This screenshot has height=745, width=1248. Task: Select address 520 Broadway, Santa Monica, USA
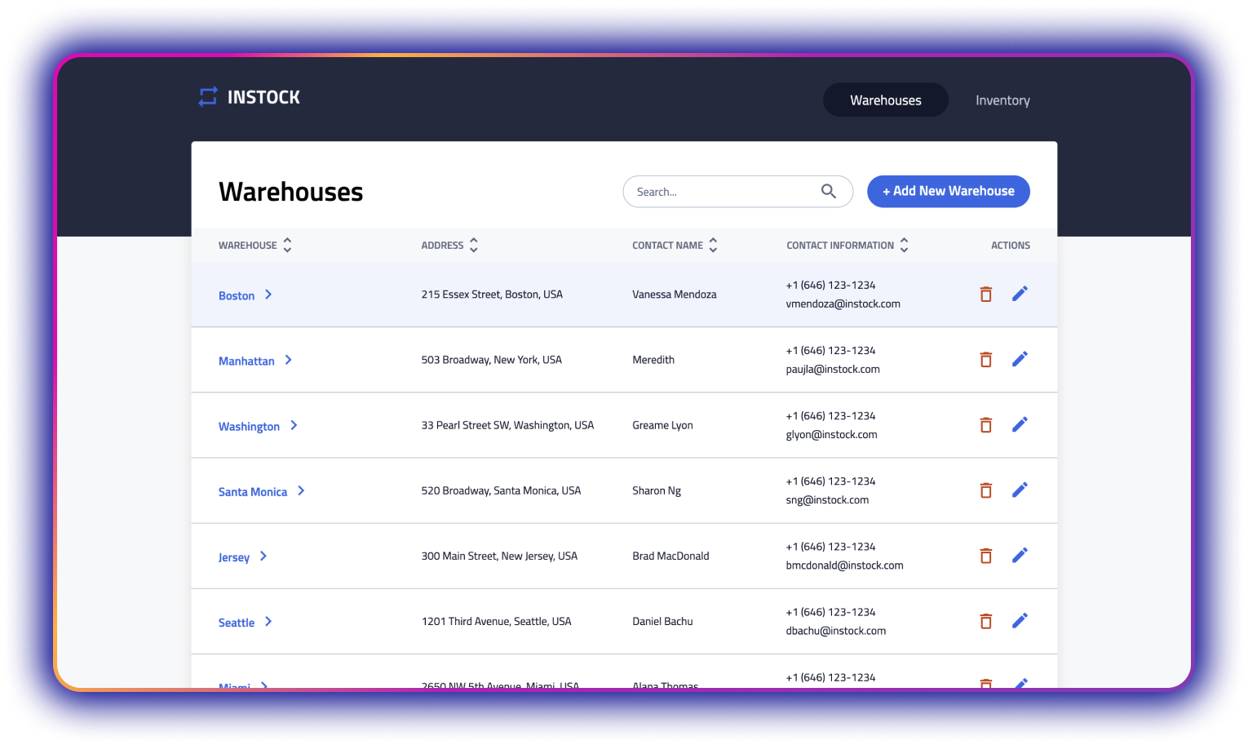(501, 490)
